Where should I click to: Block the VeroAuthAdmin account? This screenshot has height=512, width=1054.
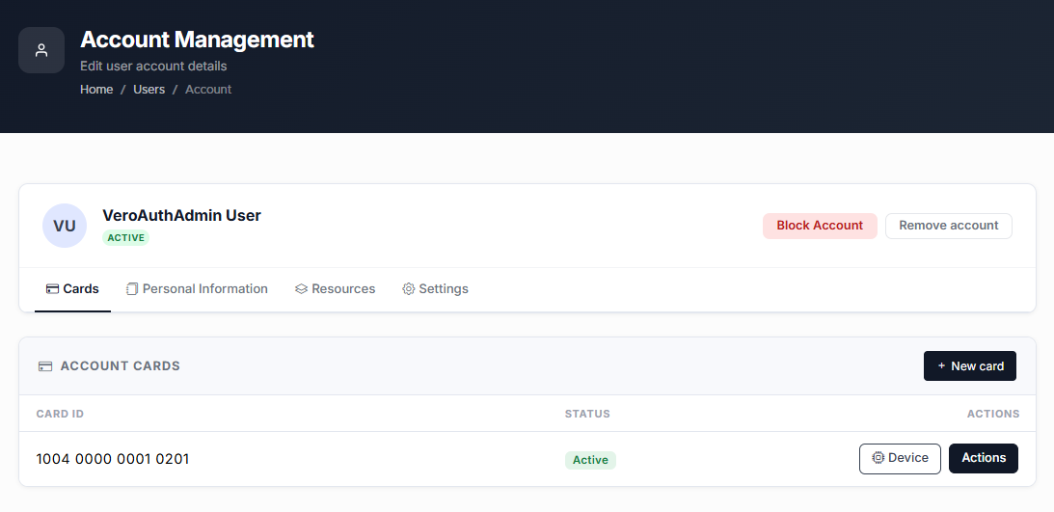(x=820, y=226)
